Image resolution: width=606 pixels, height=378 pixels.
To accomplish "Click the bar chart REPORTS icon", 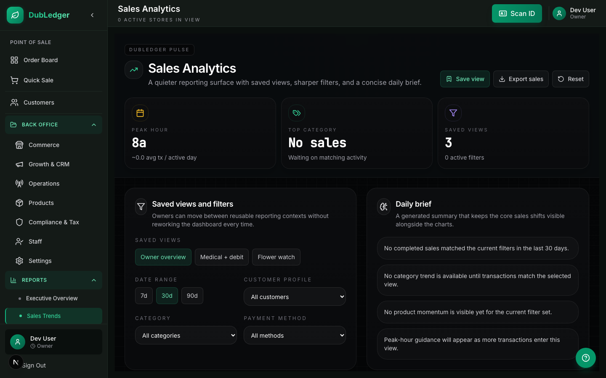I will (13, 280).
